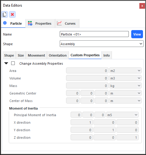Viewport: 146px width, 155px height.
Task: Click the Properties tab grid icon
Action: [30, 23]
